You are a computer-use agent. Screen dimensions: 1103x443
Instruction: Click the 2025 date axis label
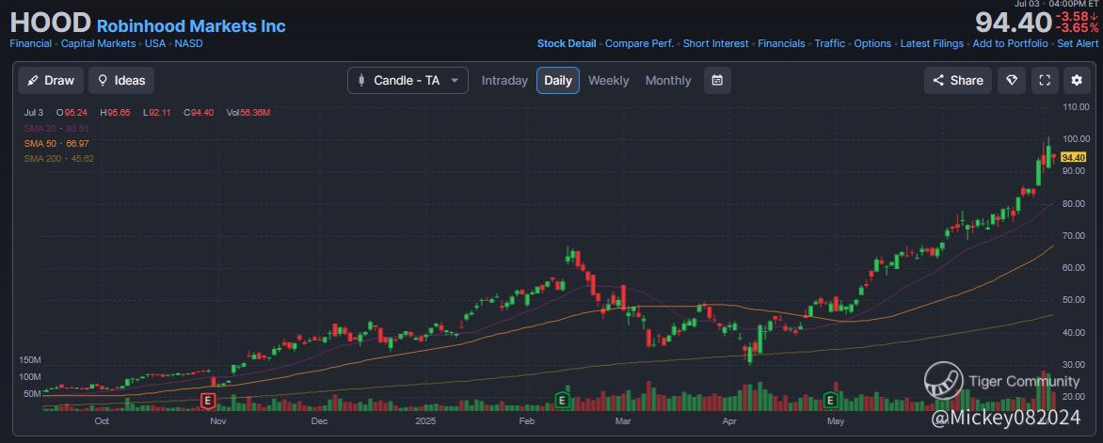coord(425,421)
